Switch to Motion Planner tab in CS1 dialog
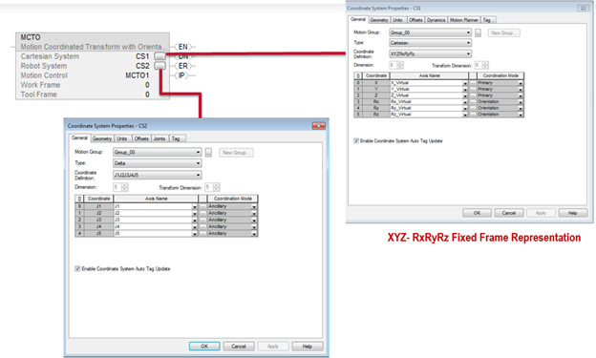 [x=464, y=20]
